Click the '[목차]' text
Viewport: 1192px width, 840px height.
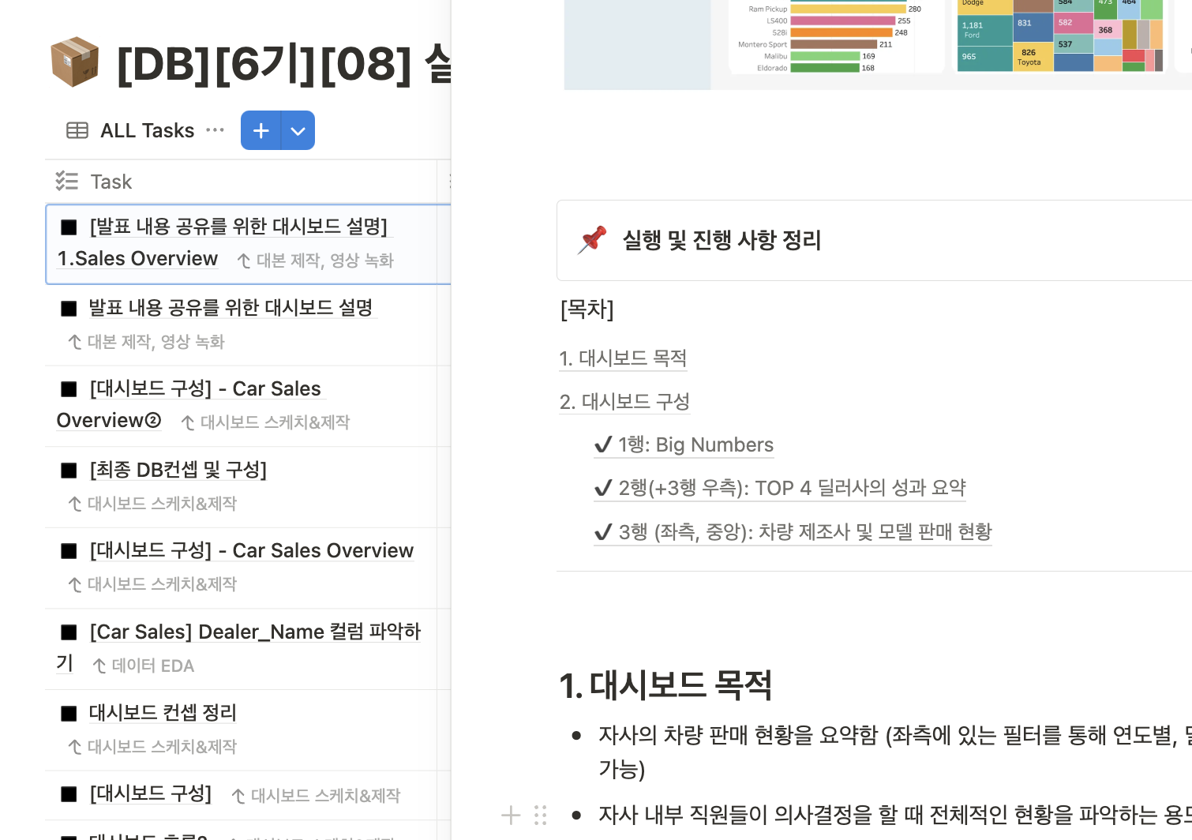[x=587, y=309]
